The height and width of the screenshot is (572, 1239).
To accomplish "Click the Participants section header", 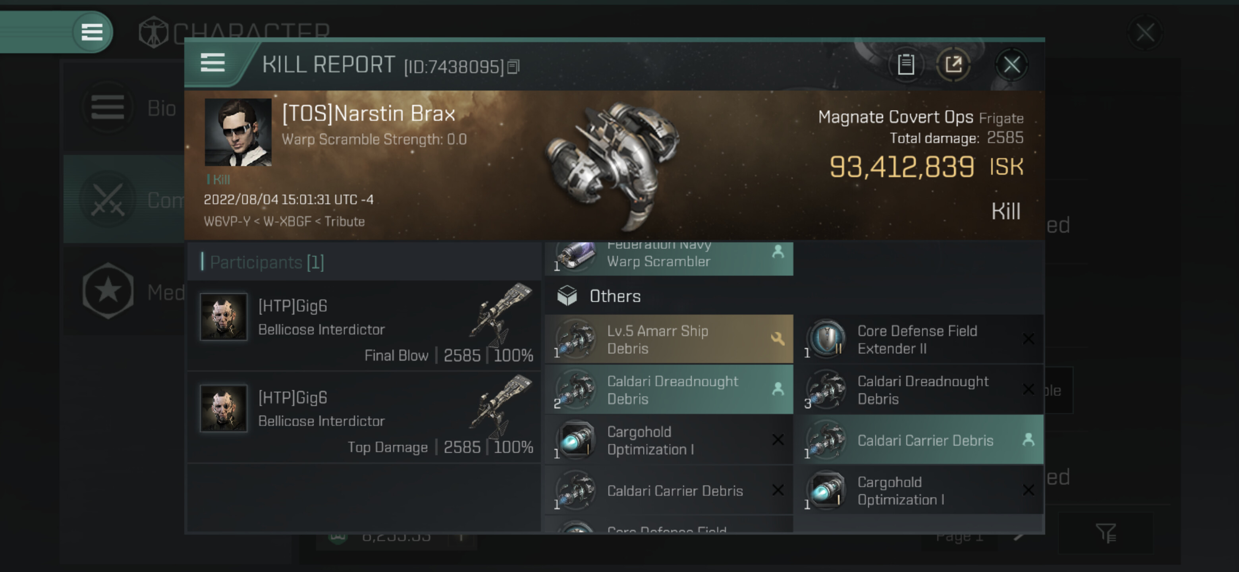I will [x=267, y=262].
